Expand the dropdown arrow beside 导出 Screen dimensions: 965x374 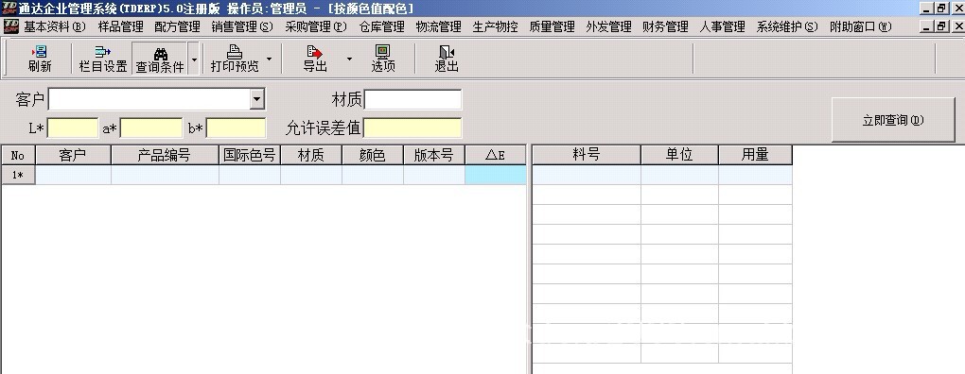click(x=349, y=59)
